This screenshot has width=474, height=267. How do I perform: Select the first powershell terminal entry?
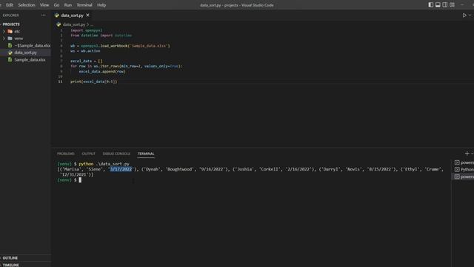click(464, 162)
